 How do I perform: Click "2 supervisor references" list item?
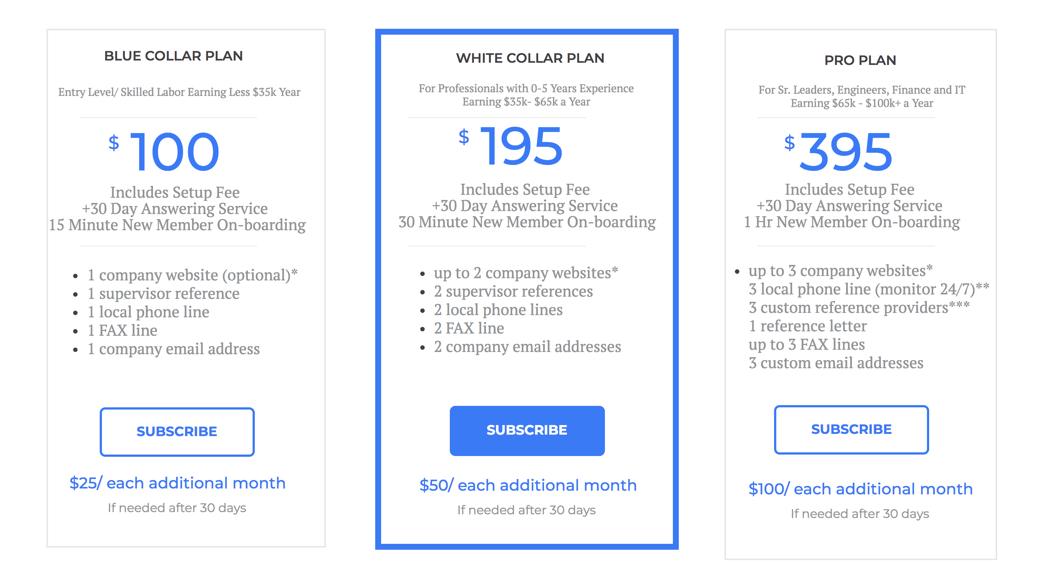[x=513, y=291]
